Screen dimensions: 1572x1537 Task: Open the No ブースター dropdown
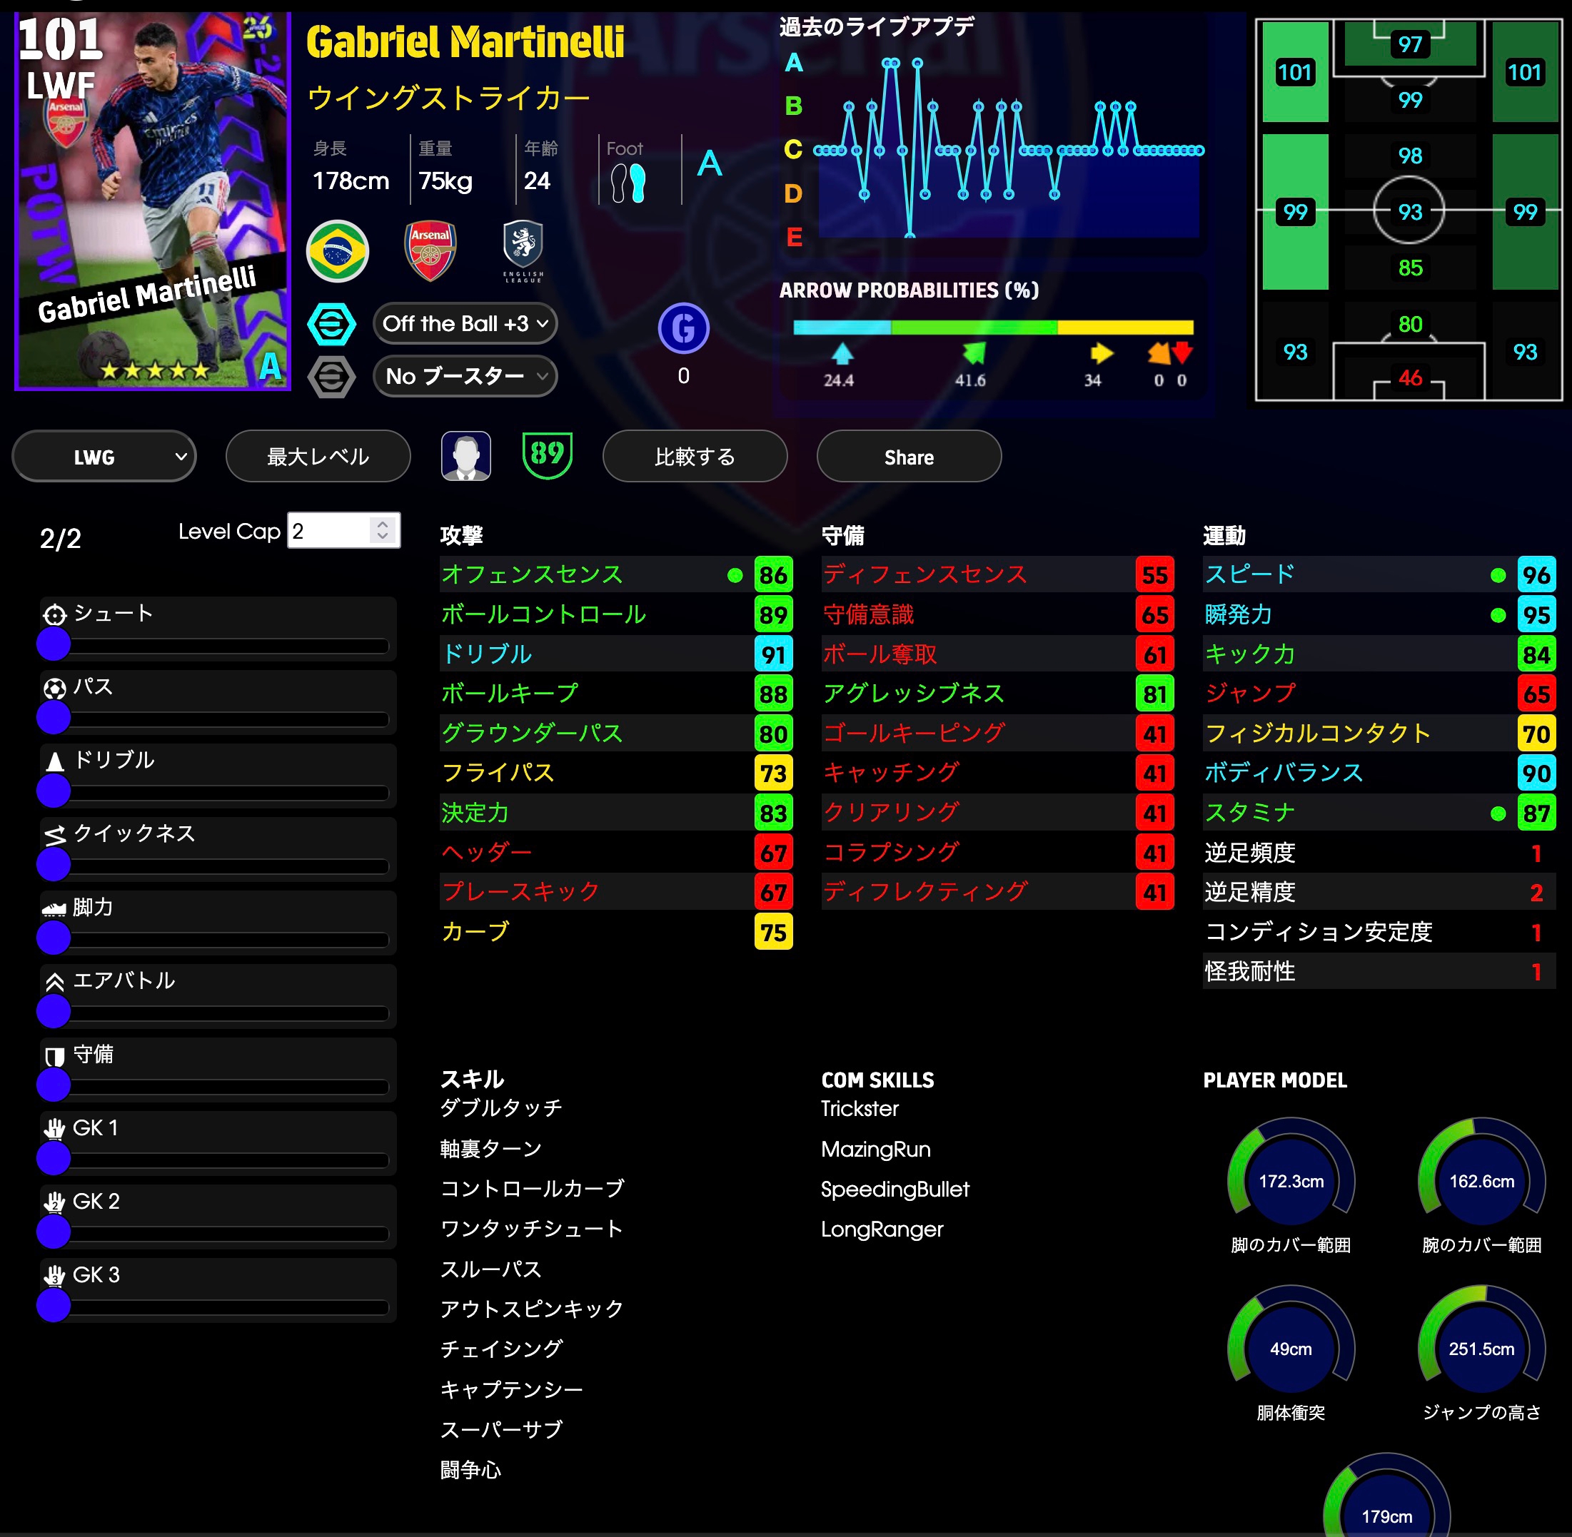pyautogui.click(x=465, y=376)
